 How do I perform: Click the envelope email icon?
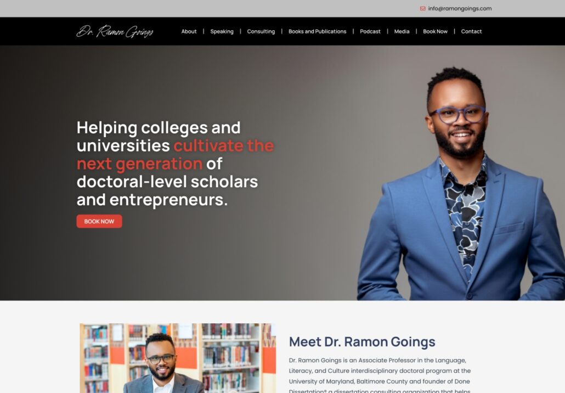click(x=423, y=9)
